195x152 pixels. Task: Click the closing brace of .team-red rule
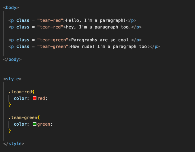point(10,105)
